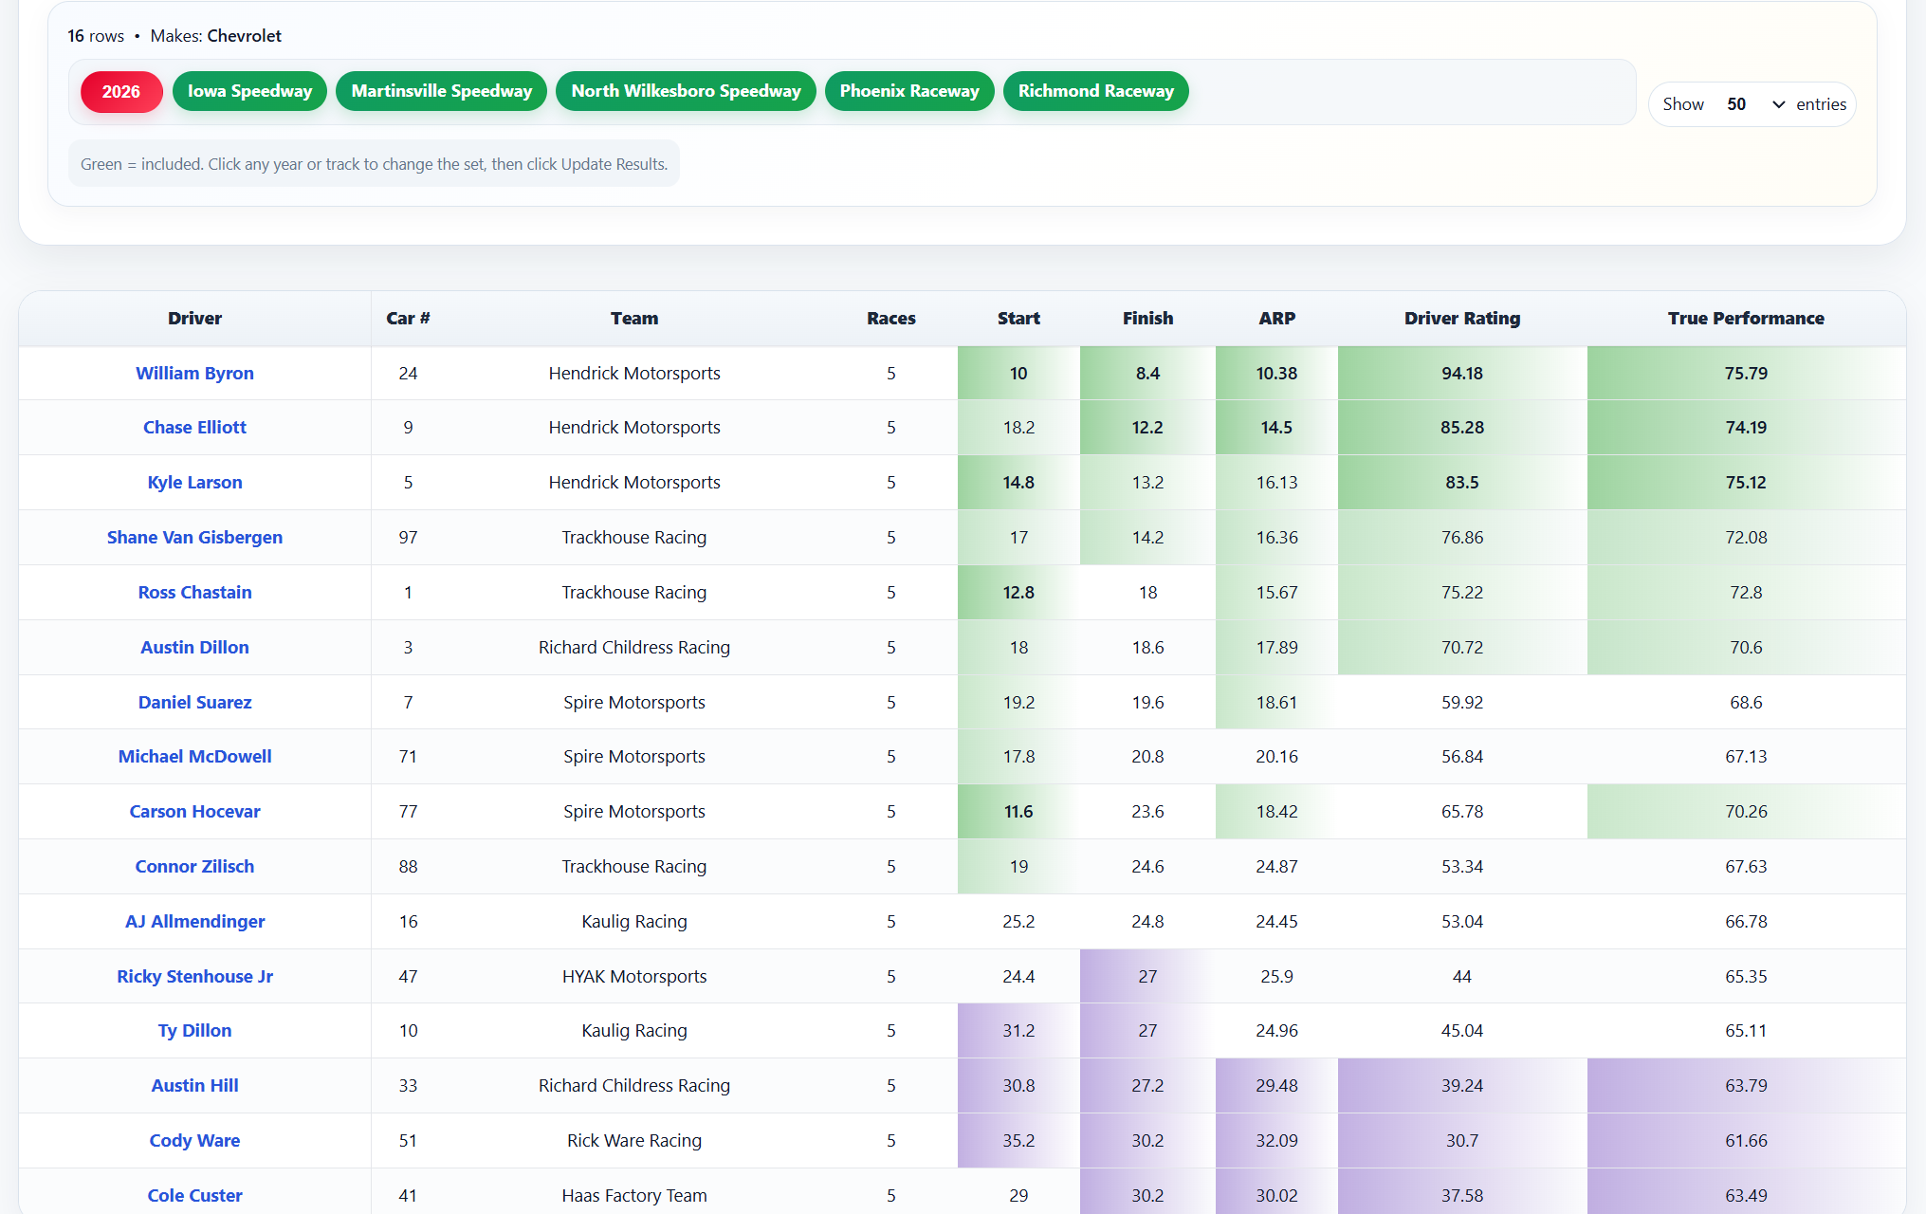Open Ross Chastain driver page
Image resolution: width=1926 pixels, height=1214 pixels.
(194, 593)
